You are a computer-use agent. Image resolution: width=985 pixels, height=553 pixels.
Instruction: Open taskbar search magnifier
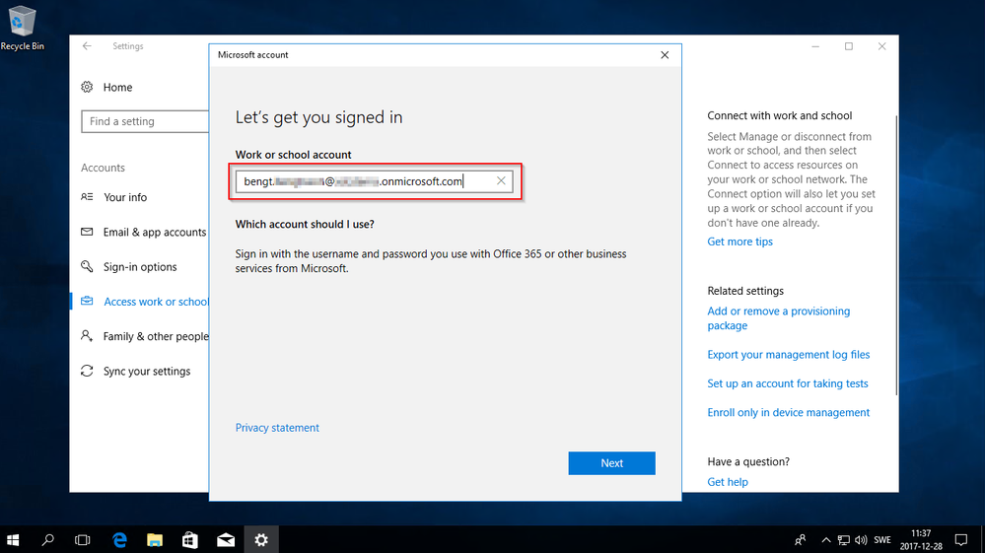tap(47, 540)
